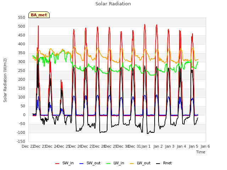Click the Jan 4 x-axis date label
227x170 pixels.
[181, 146]
